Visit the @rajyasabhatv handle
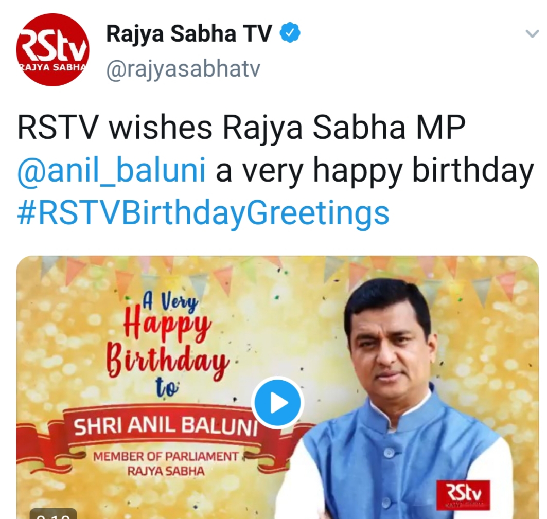547x519 pixels. [183, 69]
